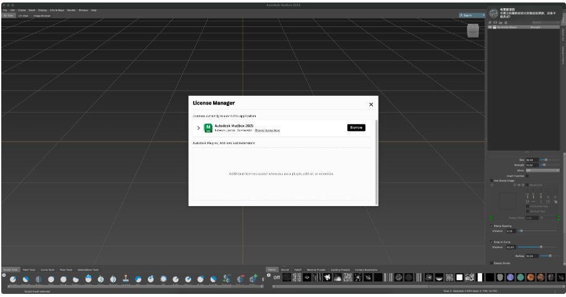Select the Scrape brush tool
566x297 pixels.
(151, 279)
